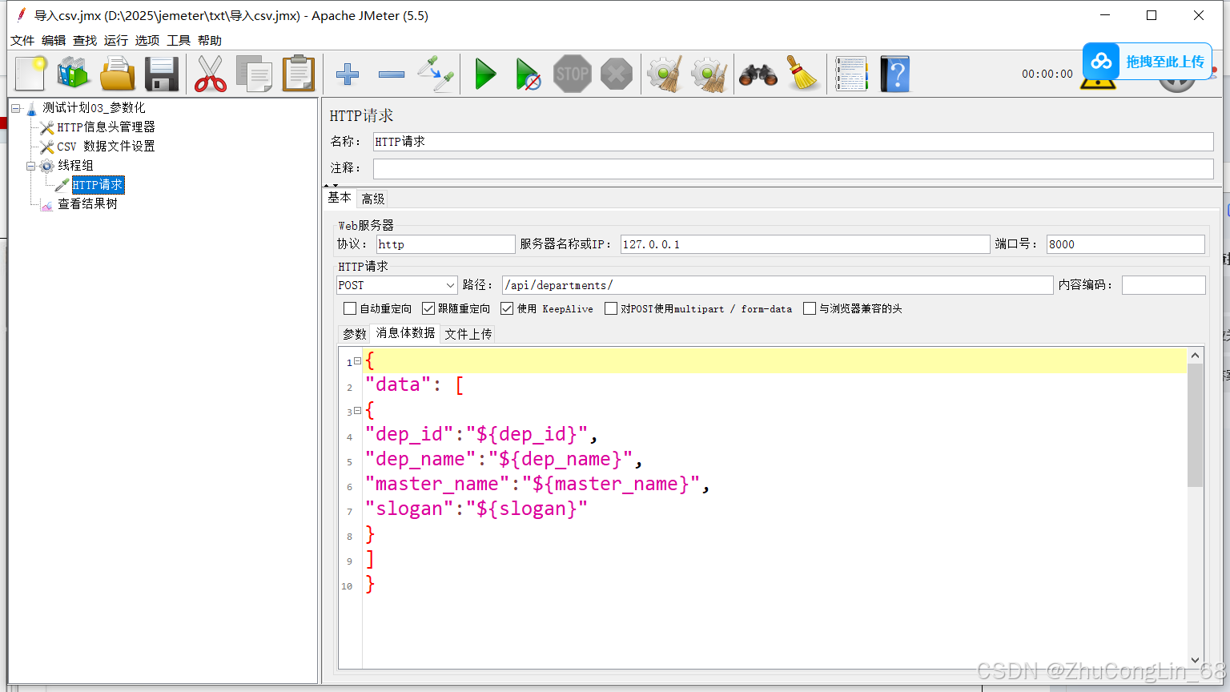
Task: Open the POST method dropdown
Action: [x=397, y=285]
